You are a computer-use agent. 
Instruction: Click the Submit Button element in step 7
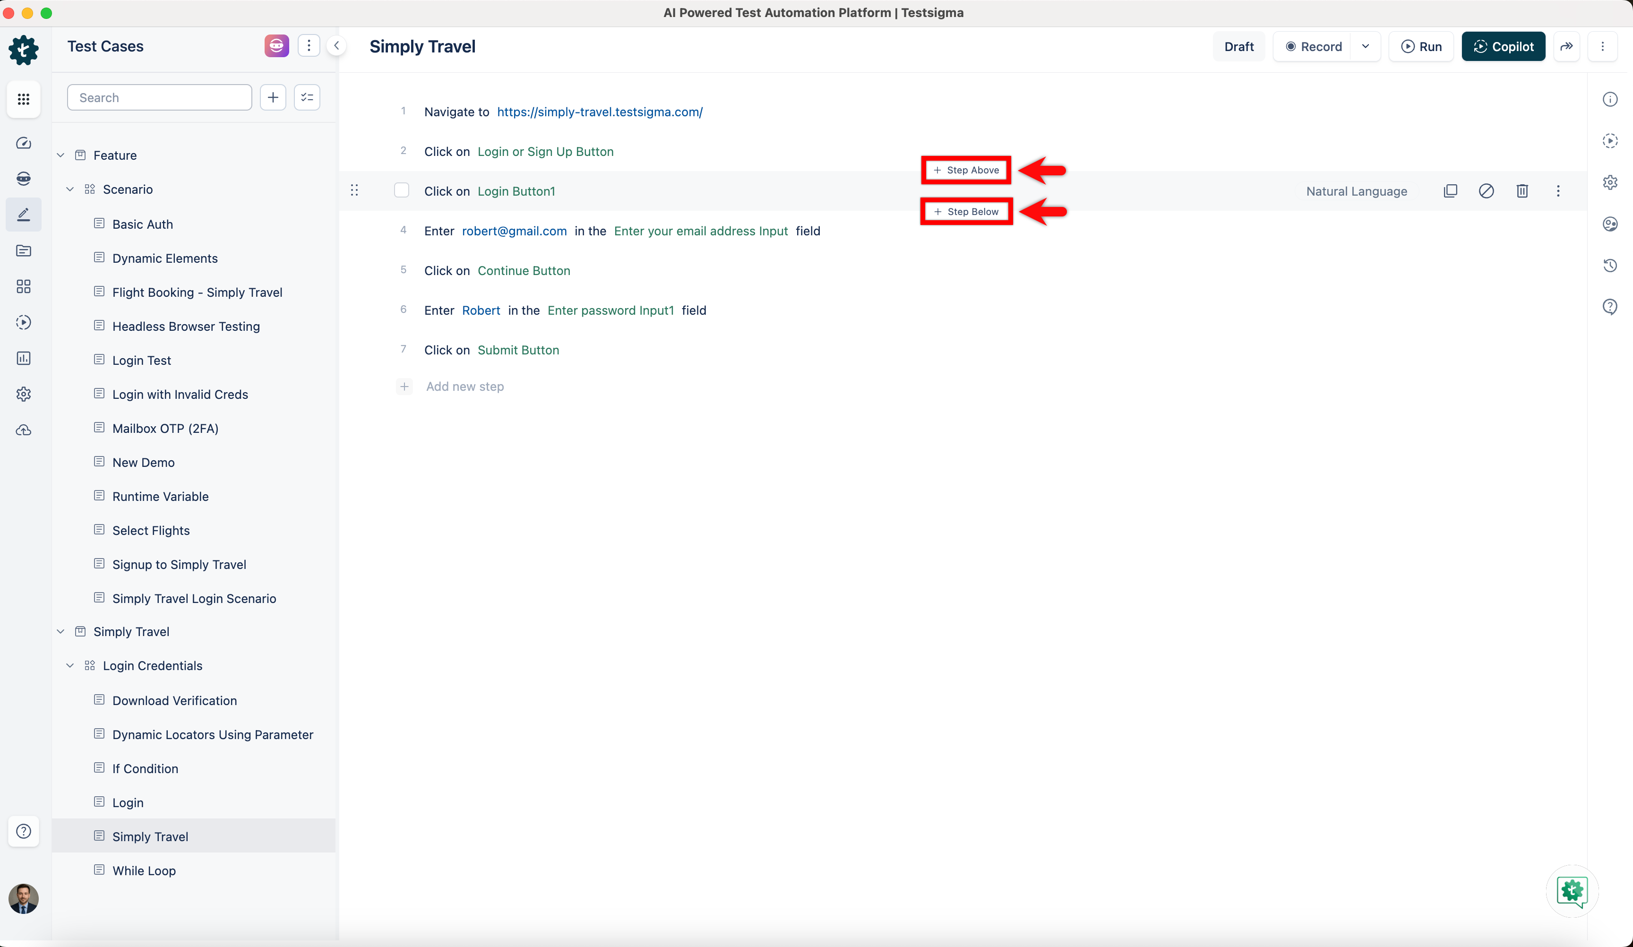coord(518,350)
